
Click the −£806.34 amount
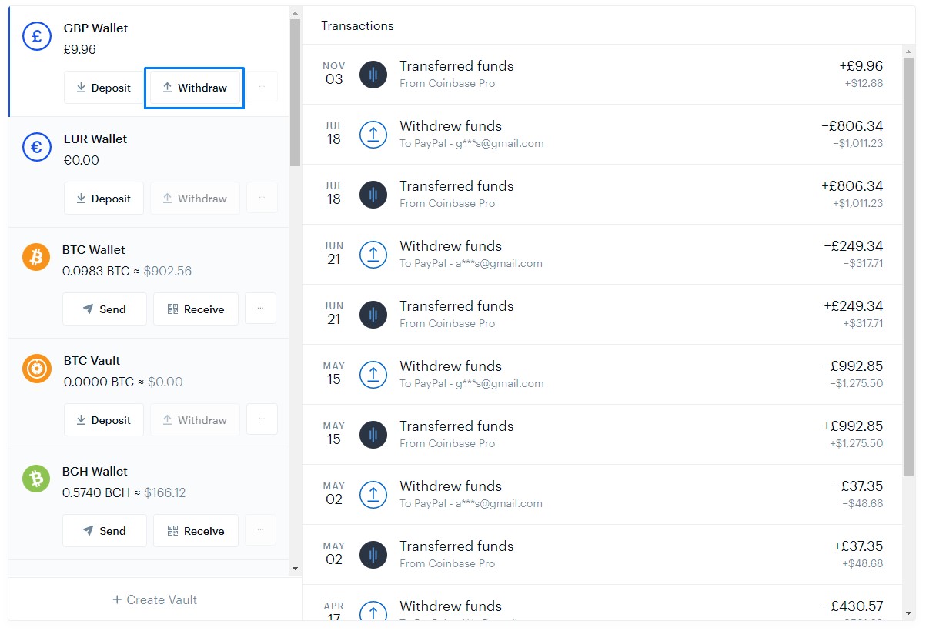coord(852,126)
